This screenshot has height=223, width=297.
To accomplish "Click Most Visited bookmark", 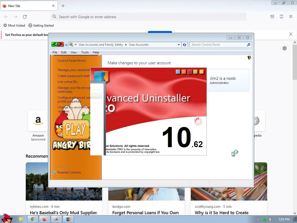I will click(x=14, y=25).
